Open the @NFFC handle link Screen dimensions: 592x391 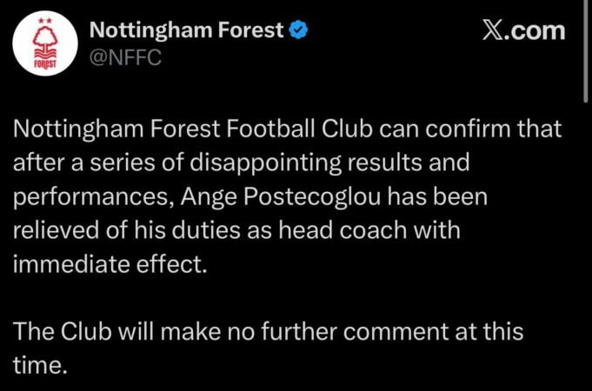125,61
